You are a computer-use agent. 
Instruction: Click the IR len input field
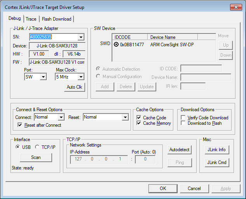[x=193, y=86]
